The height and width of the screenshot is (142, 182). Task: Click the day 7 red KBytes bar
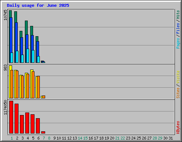(x=43, y=132)
